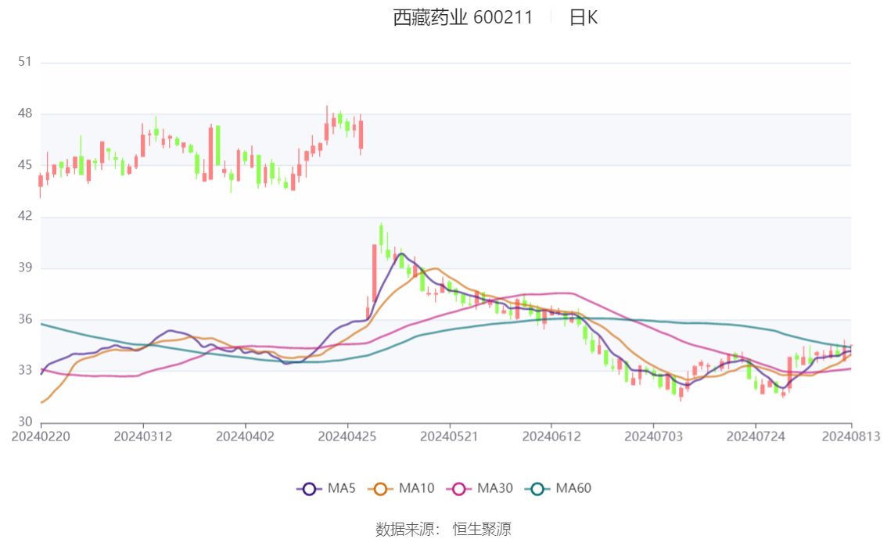Screen dimensions: 887x539
Task: Click y-axis price label 45
Action: tap(25, 164)
